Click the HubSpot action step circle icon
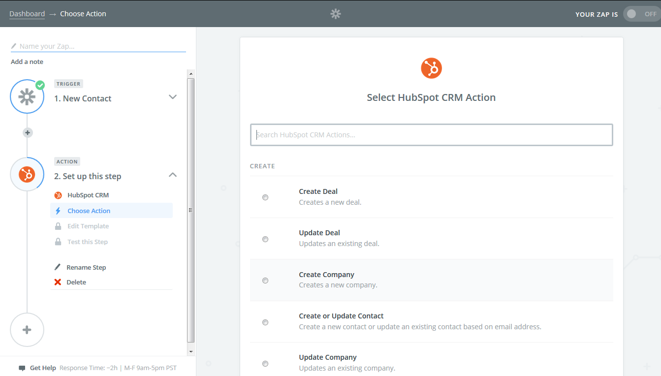 [x=27, y=174]
